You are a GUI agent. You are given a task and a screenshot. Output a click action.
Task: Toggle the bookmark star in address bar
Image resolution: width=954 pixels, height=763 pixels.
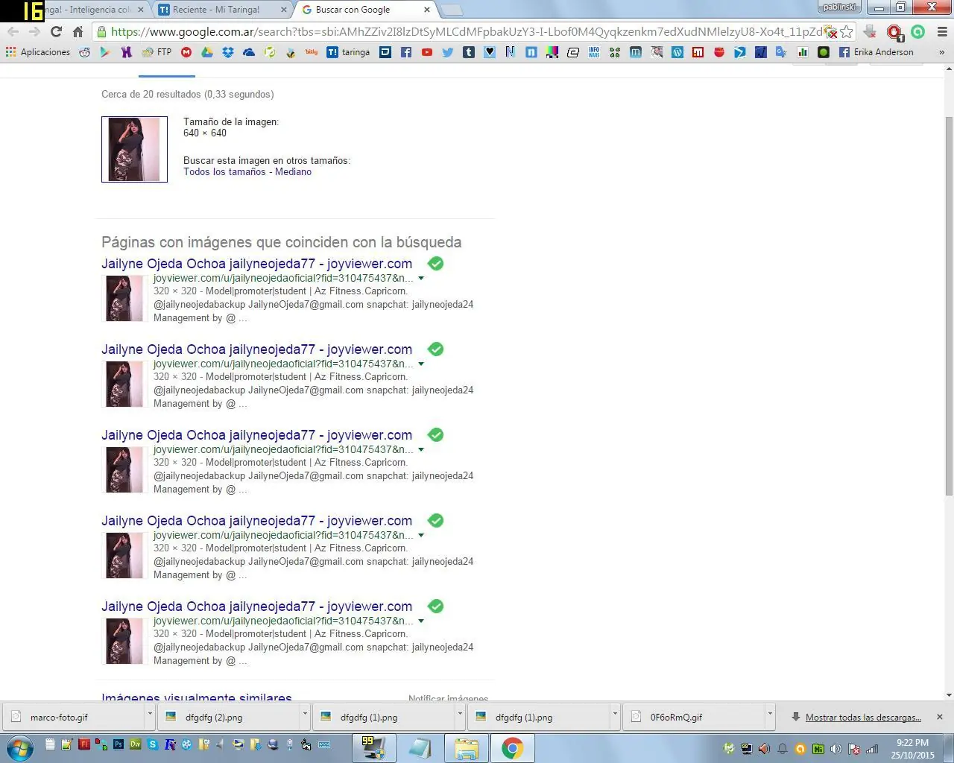[846, 32]
